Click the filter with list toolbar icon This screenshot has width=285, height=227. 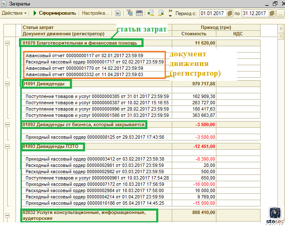pyautogui.click(x=130, y=13)
